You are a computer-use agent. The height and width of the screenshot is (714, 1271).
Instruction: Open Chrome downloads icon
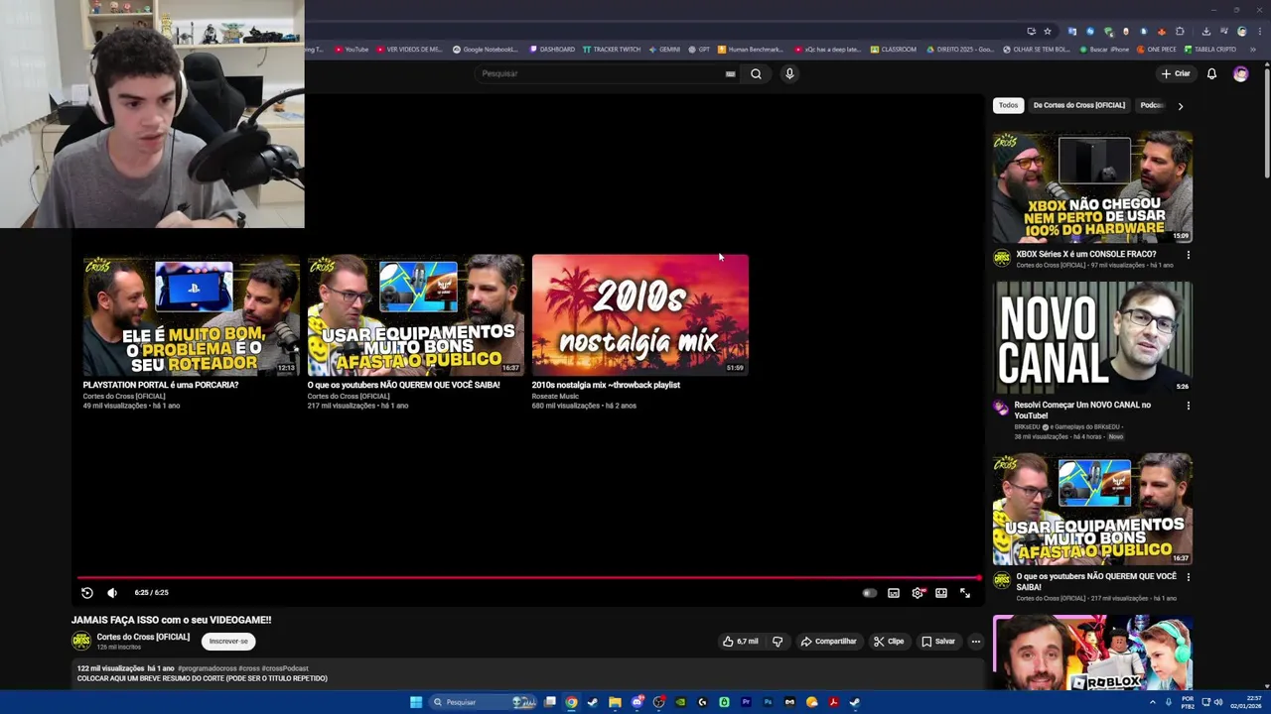[x=1205, y=31]
